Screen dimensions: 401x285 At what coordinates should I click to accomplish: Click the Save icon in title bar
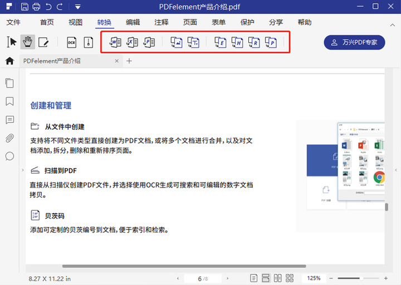(x=25, y=7)
